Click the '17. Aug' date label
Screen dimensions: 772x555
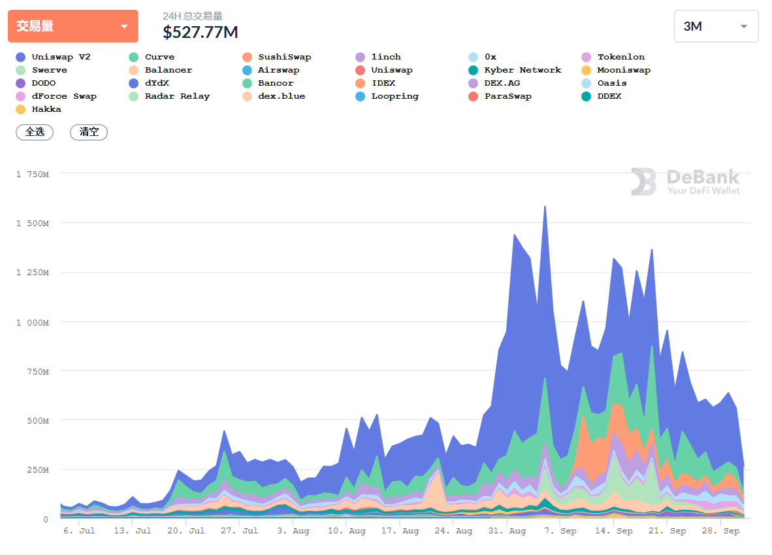[x=400, y=531]
